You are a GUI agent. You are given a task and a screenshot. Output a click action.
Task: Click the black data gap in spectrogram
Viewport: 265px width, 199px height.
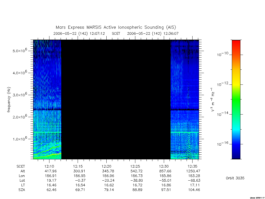click(x=116, y=99)
